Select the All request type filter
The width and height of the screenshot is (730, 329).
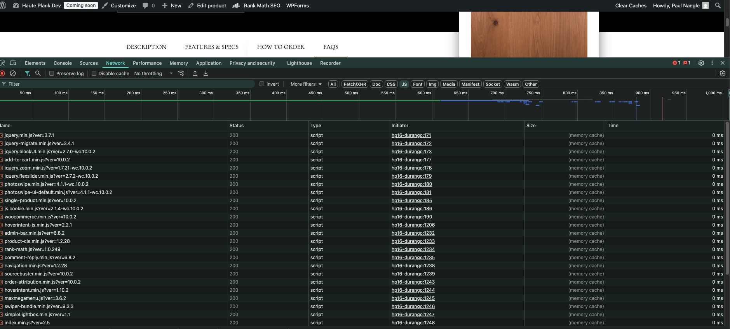tap(333, 84)
